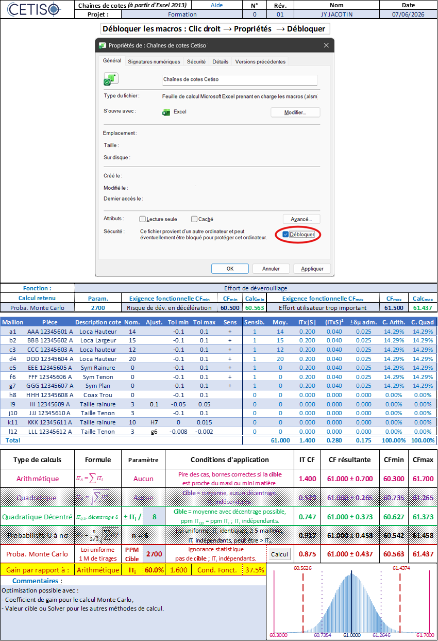Open the Sécurité tab
The image size is (438, 641).
[196, 61]
